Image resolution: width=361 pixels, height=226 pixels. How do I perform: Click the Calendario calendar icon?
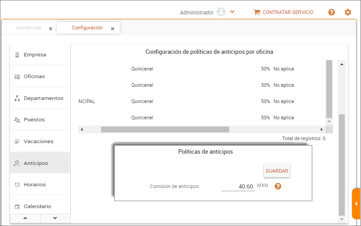17,207
